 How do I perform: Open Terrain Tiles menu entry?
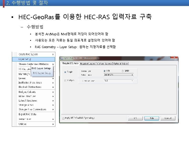tap(34, 119)
